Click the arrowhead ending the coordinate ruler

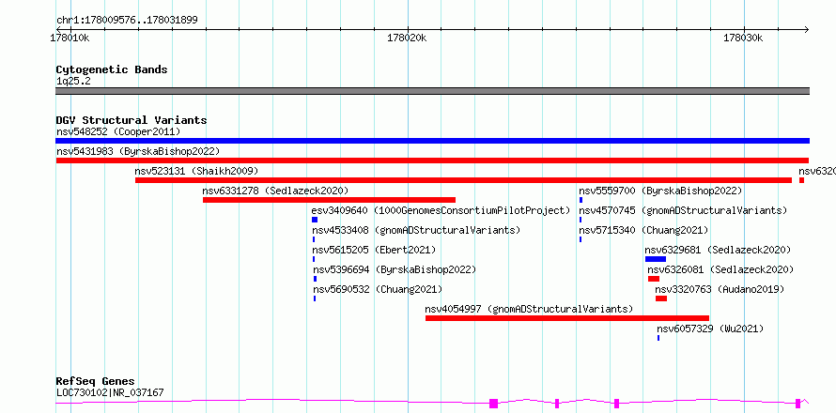(x=806, y=29)
